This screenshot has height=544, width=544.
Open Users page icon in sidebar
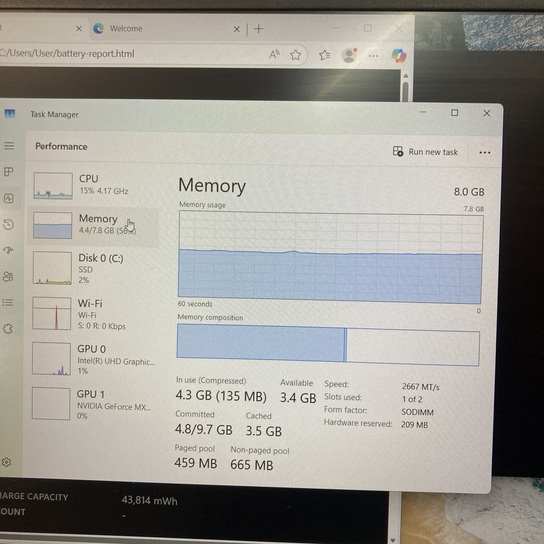click(8, 276)
